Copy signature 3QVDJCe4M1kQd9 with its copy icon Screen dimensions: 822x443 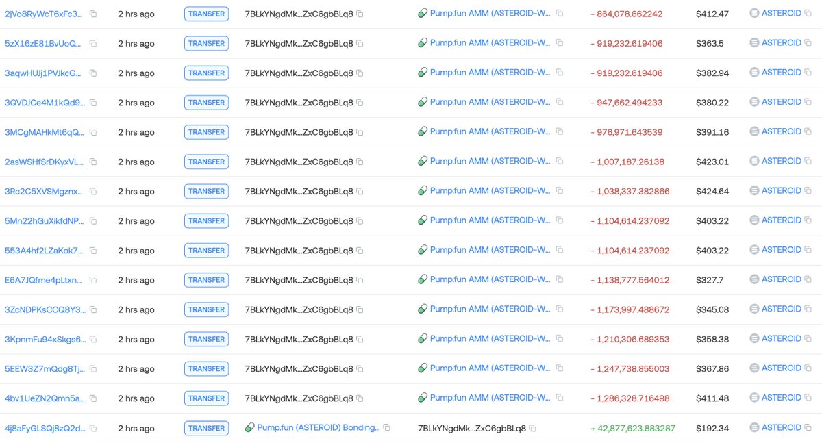[93, 103]
